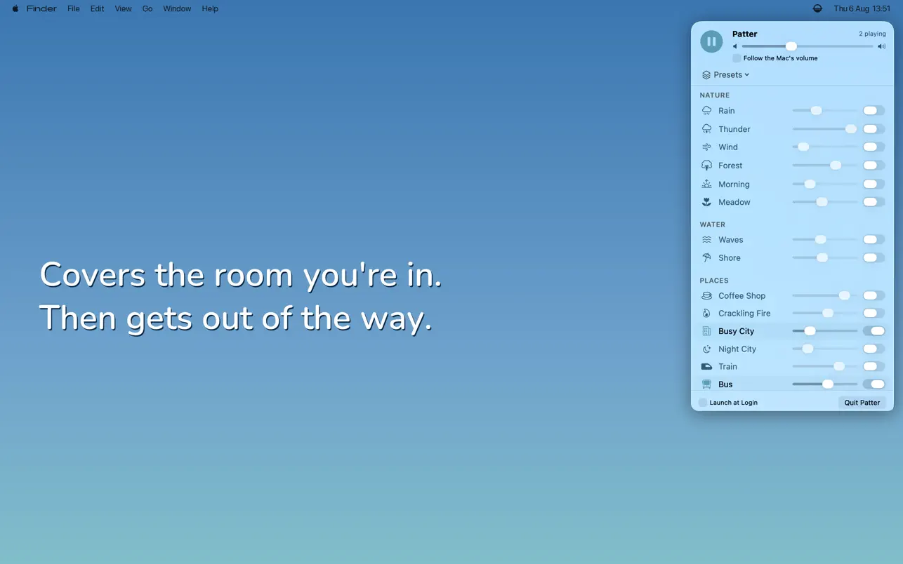Click the Crackling Fire flame icon
903x564 pixels.
tap(706, 314)
